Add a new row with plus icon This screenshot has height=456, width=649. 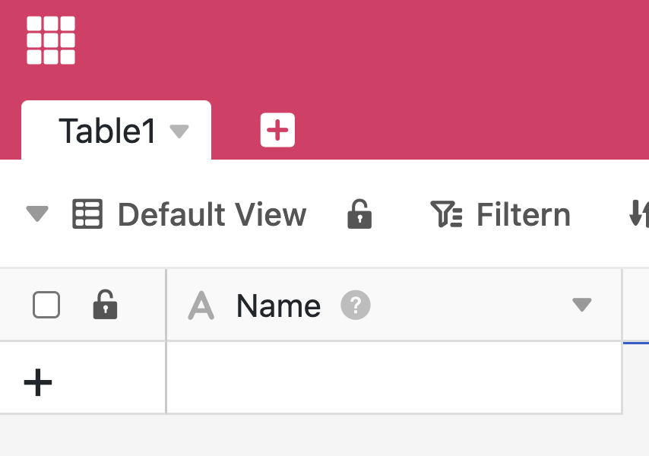tap(38, 382)
